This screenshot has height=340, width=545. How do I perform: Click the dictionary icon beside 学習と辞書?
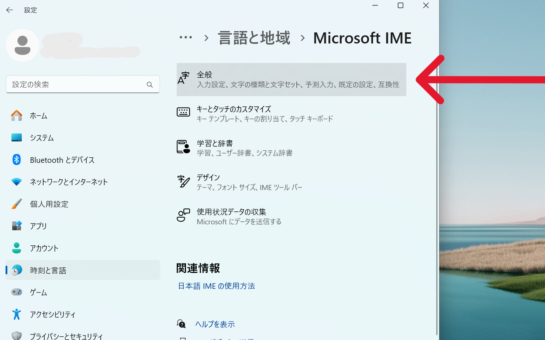click(183, 147)
